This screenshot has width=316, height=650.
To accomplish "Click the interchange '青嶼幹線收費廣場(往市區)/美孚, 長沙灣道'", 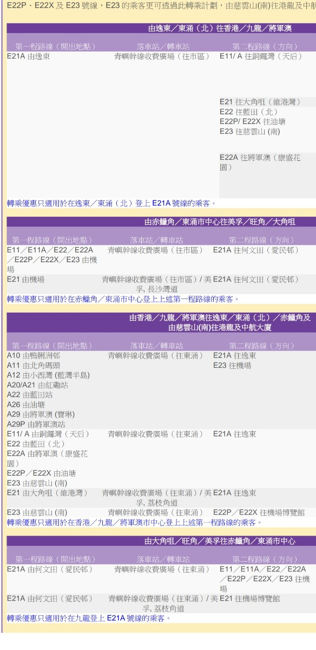I will click(x=157, y=283).
